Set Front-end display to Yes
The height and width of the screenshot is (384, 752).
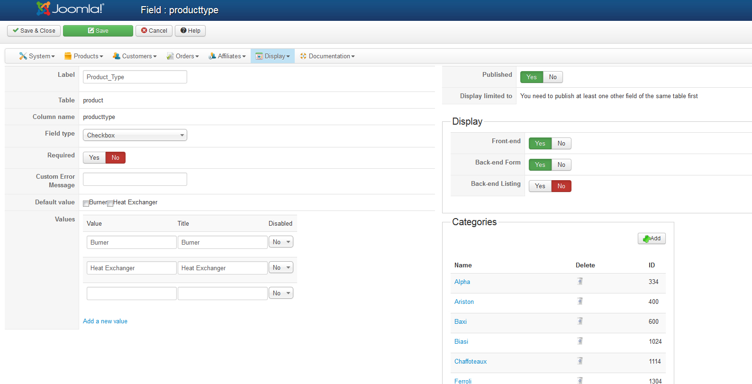(540, 143)
